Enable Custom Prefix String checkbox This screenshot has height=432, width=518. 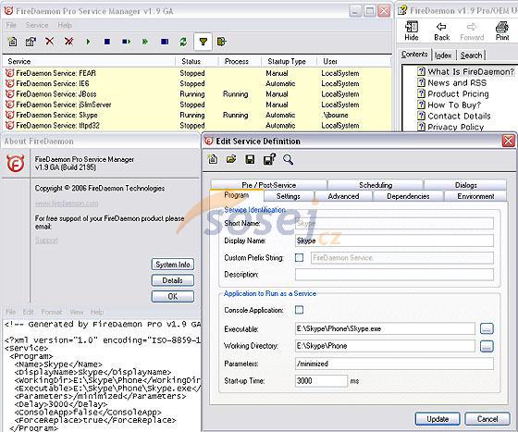coord(299,257)
